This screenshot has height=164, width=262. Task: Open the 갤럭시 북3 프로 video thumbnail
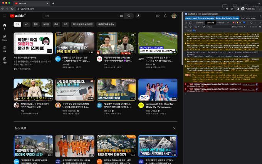pos(75,90)
